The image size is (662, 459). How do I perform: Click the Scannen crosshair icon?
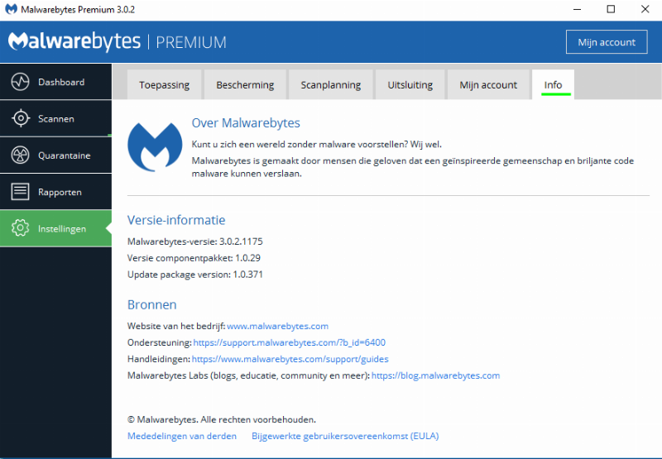click(21, 118)
